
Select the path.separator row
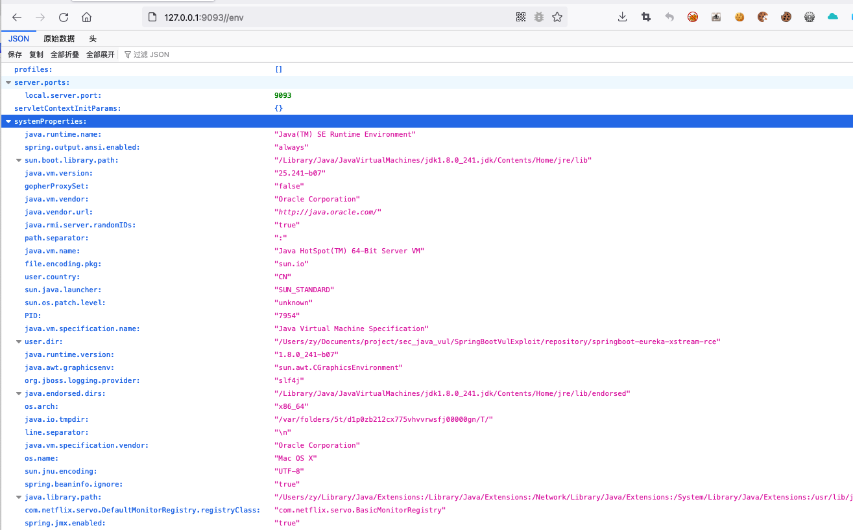(x=426, y=238)
